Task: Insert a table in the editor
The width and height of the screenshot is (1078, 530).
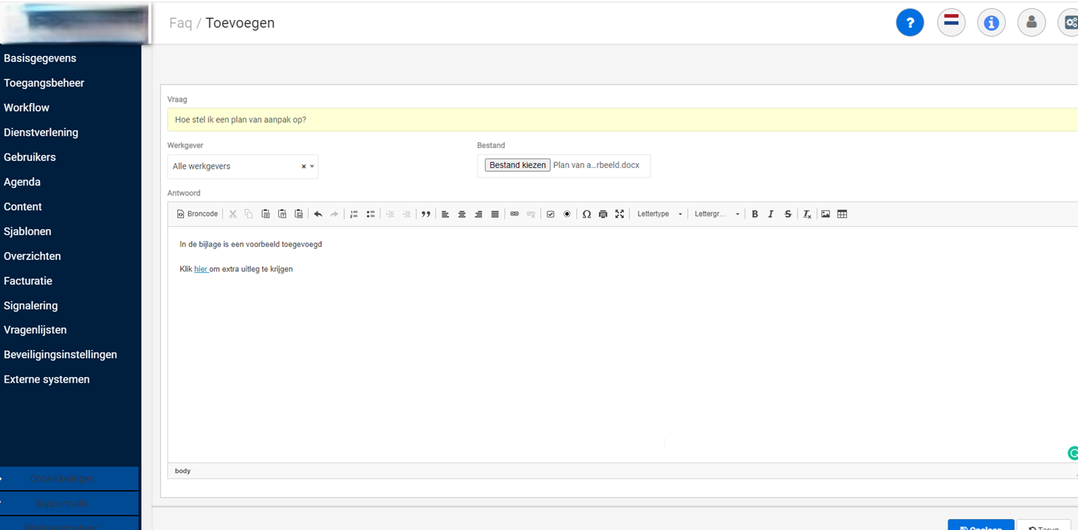Action: tap(842, 215)
